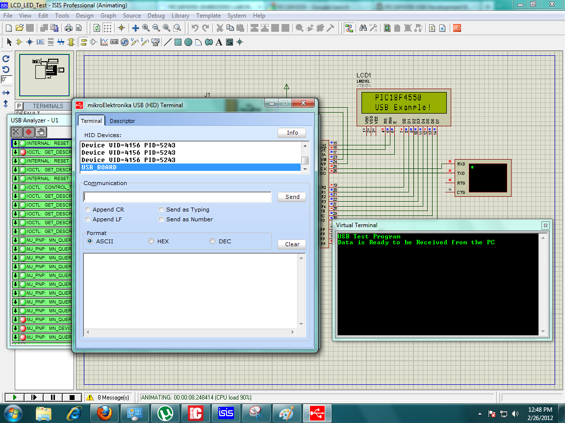The height and width of the screenshot is (423, 565).
Task: Select the Generator Mode tool
Action: point(124,43)
